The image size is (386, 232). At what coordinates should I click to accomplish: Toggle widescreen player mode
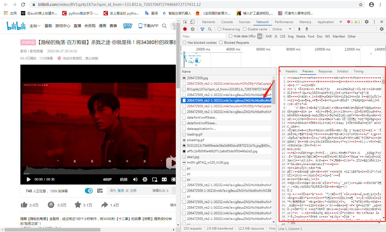(164, 179)
